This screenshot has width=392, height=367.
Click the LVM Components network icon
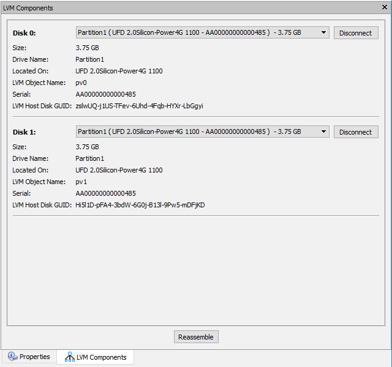pyautogui.click(x=69, y=357)
